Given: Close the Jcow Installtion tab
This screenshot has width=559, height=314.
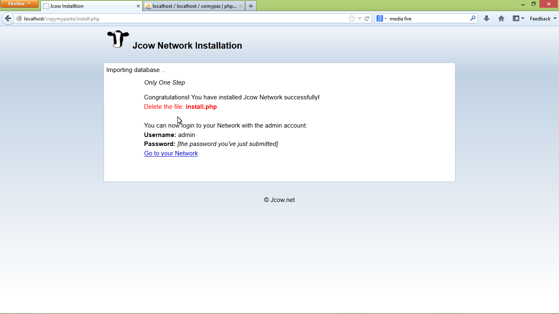Looking at the screenshot, I should [138, 6].
